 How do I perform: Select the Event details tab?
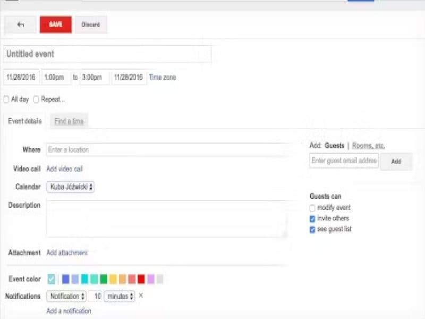click(x=25, y=121)
